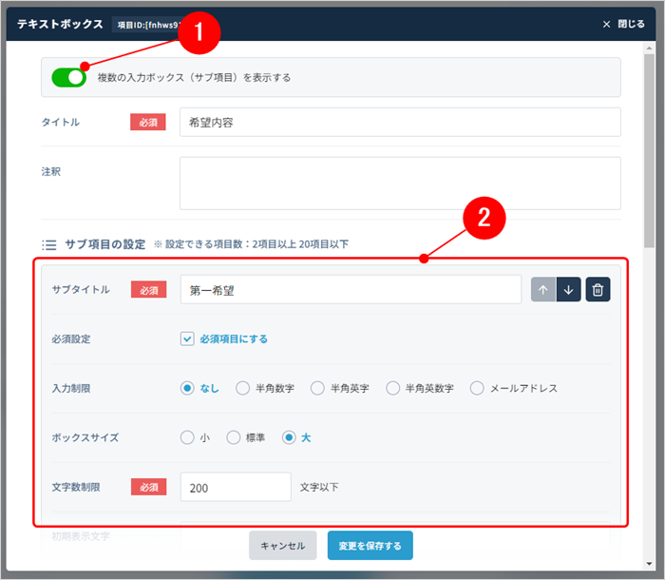Screen dimensions: 665x580
Task: Choose box size 標準
Action: (234, 437)
